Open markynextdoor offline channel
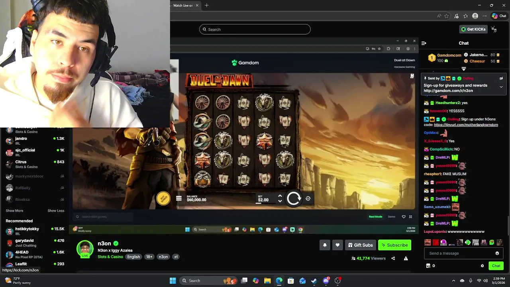The height and width of the screenshot is (287, 510). [x=35, y=176]
